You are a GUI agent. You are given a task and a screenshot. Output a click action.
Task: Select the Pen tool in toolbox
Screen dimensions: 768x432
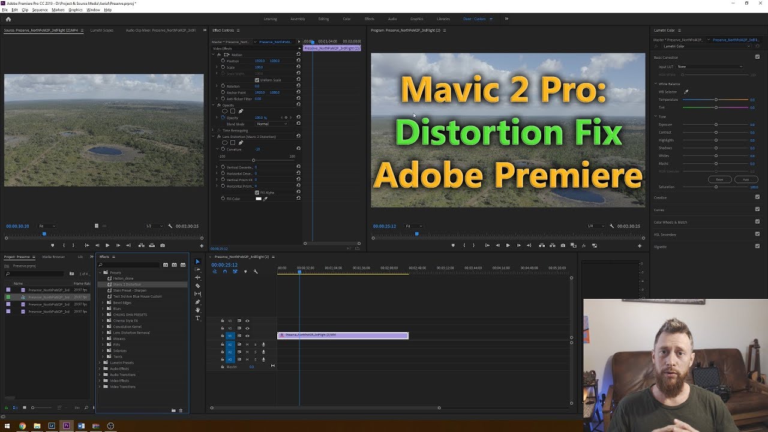(198, 302)
